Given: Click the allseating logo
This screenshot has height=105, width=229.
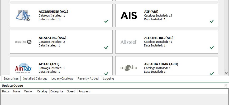Looking at the screenshot, I should (x=23, y=42).
